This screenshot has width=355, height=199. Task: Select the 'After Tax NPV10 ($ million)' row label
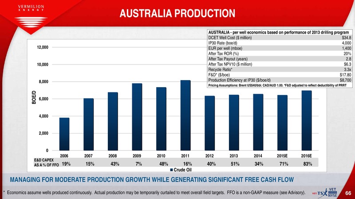pos(230,64)
